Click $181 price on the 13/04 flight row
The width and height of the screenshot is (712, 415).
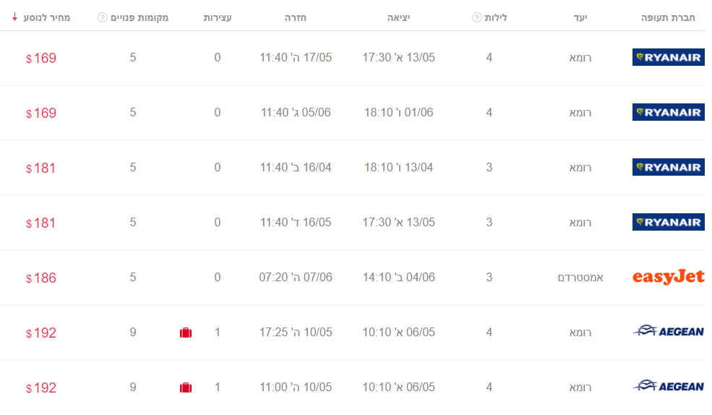41,168
